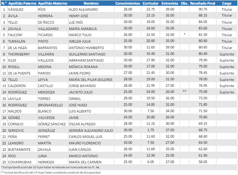Click the footnote about licenciado de las FF. AA.

pos(50,167)
